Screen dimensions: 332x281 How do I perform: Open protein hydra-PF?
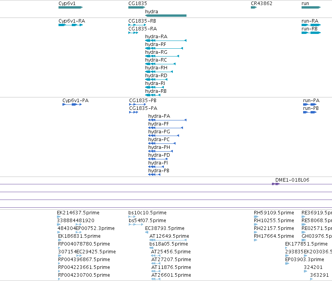click(x=165, y=128)
